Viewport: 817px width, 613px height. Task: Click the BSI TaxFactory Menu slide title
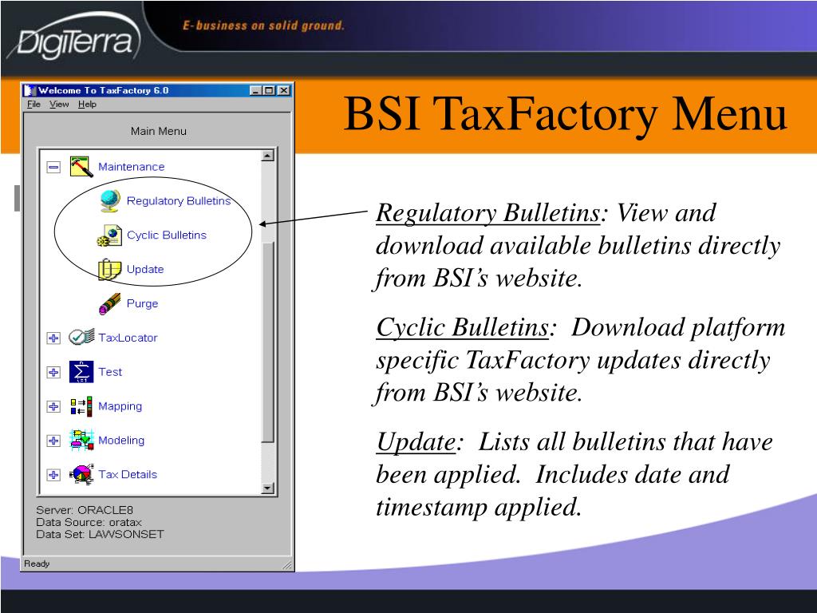tap(566, 113)
